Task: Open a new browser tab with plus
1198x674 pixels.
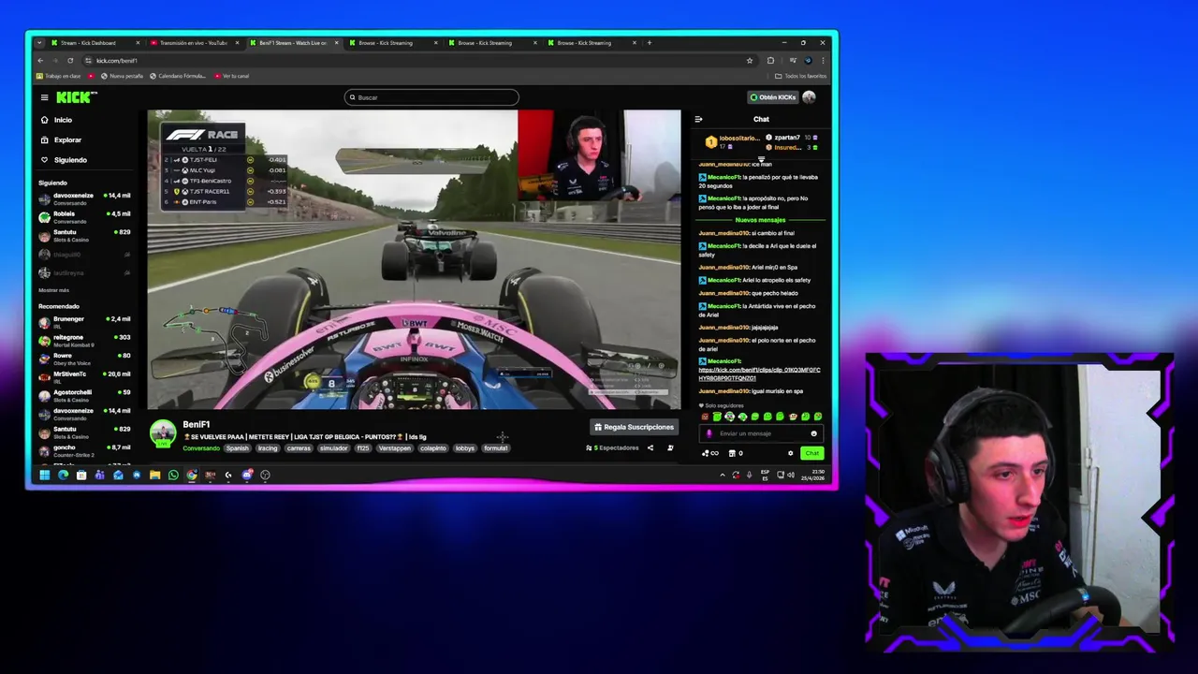Action: (x=650, y=43)
